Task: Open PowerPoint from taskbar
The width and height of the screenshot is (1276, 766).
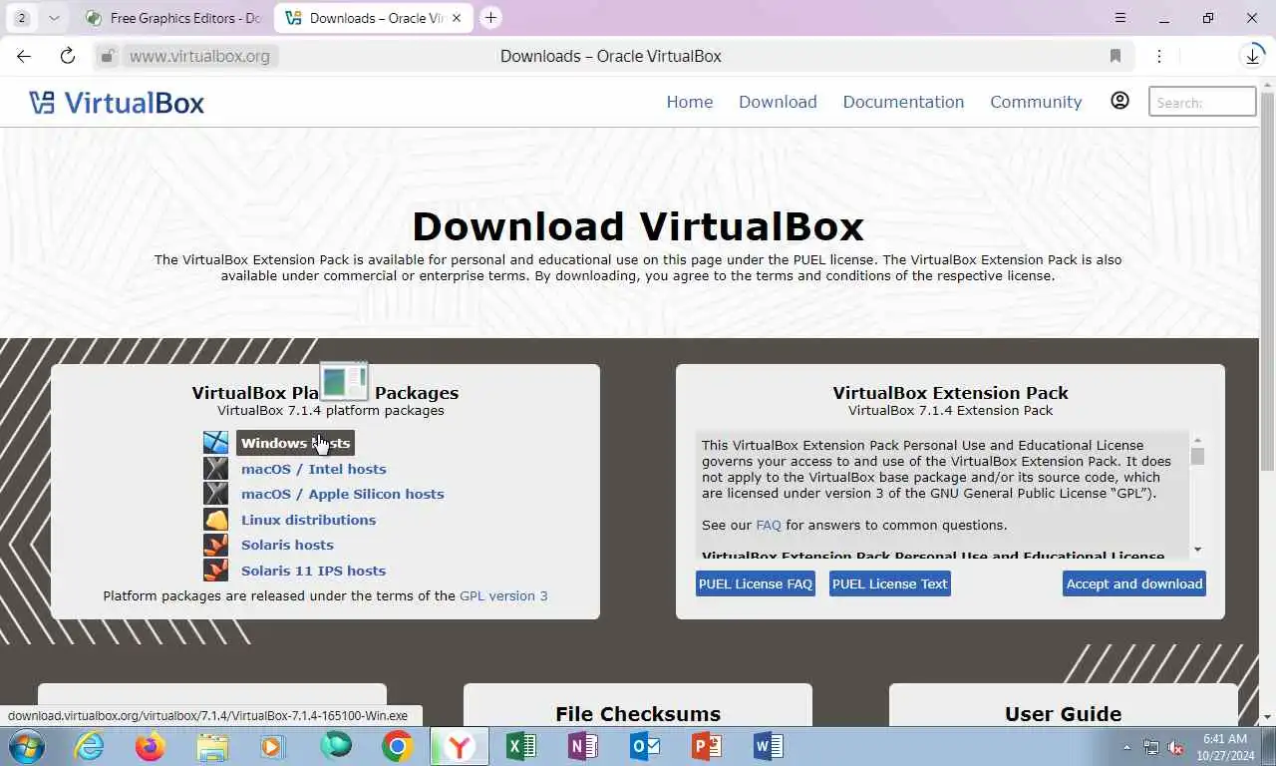Action: pyautogui.click(x=707, y=746)
